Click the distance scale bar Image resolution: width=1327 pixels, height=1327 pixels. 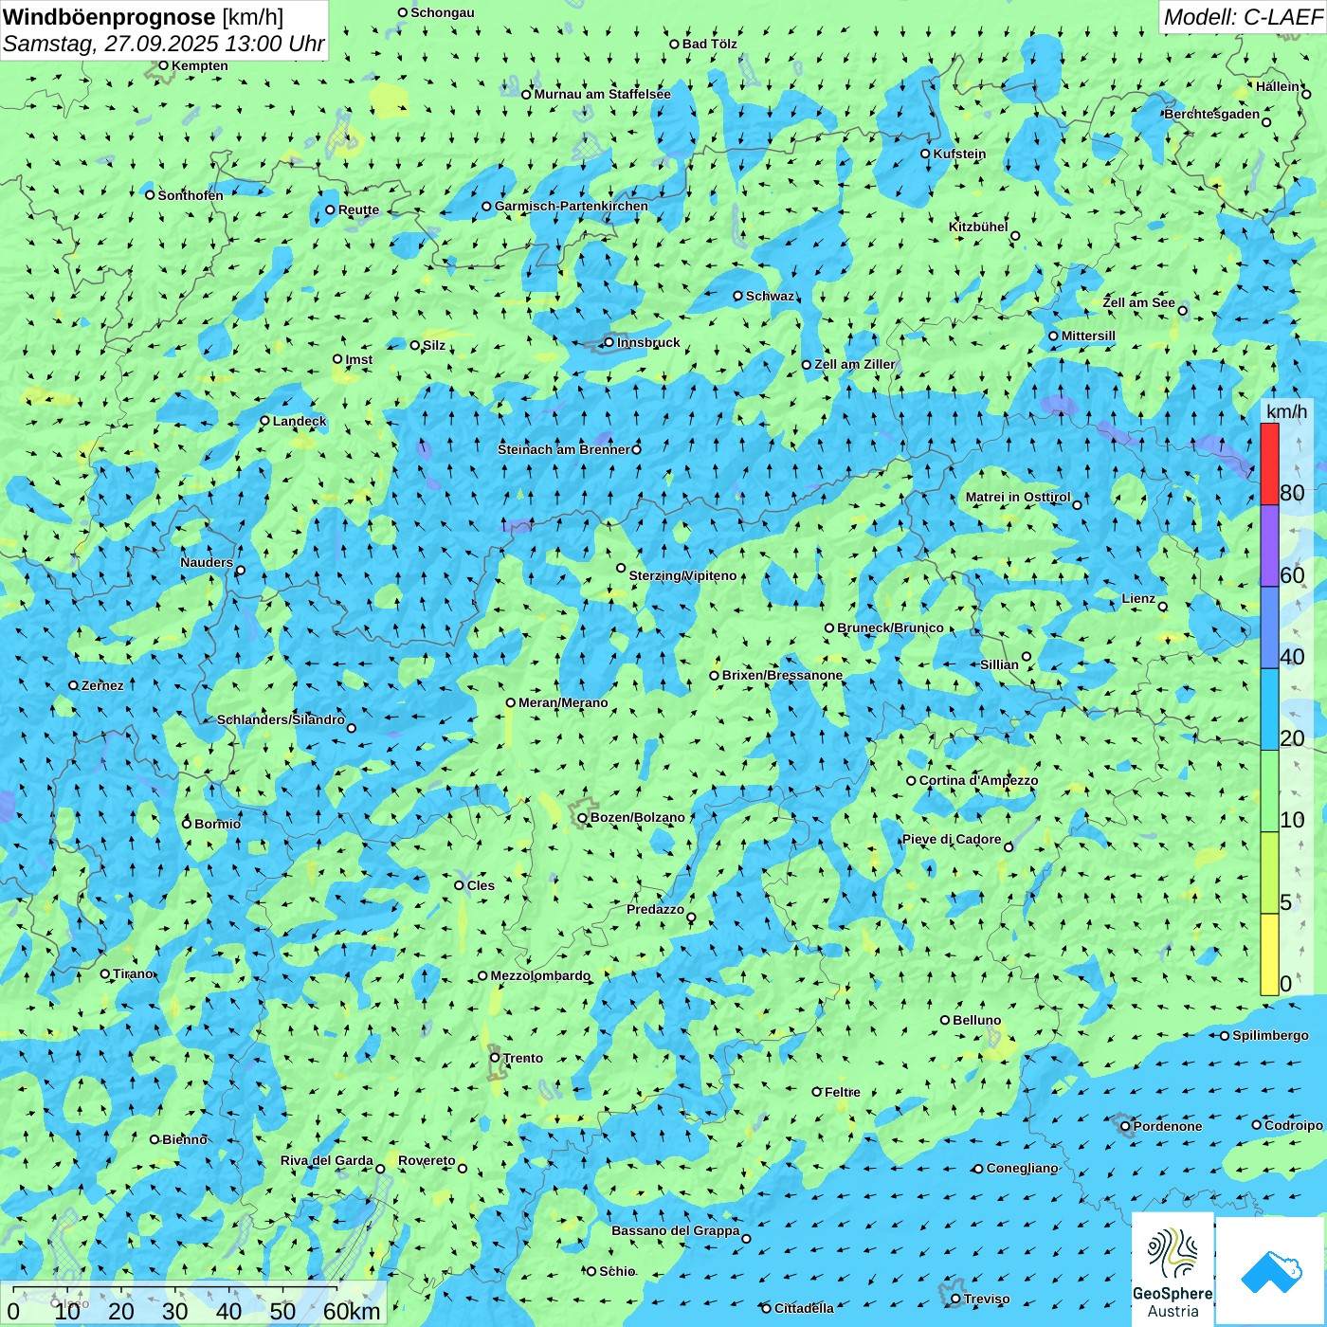(175, 1288)
